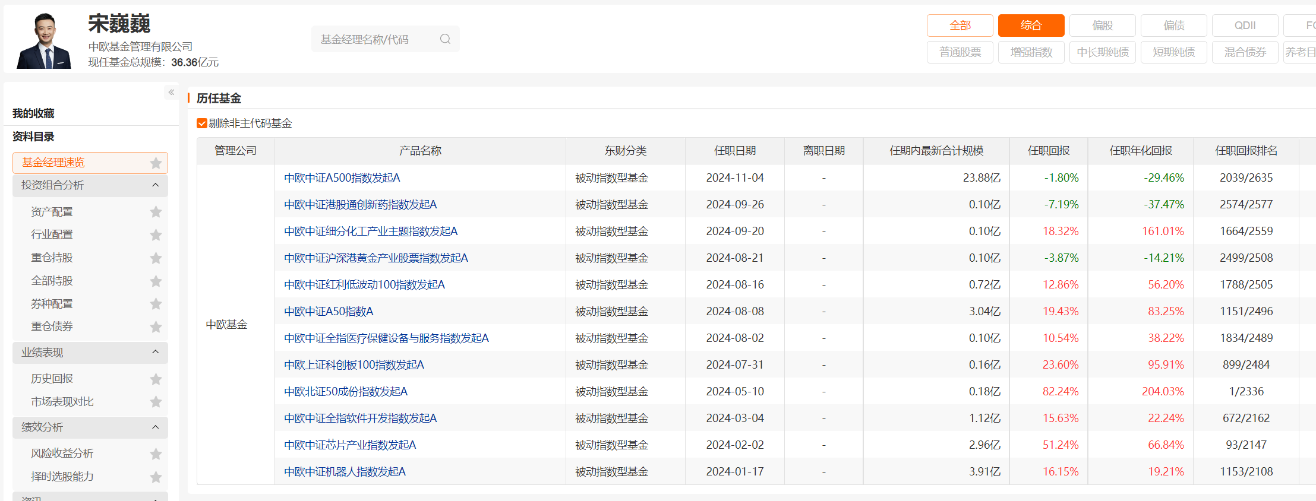
Task: Collapse sidebar with double-arrow icon
Action: pos(171,92)
